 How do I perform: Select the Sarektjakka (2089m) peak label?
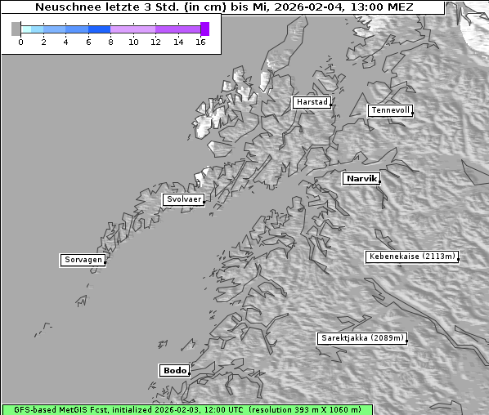pos(362,338)
